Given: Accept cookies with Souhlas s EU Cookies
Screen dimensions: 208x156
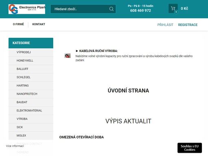Looking at the screenshot, I should 190,148.
